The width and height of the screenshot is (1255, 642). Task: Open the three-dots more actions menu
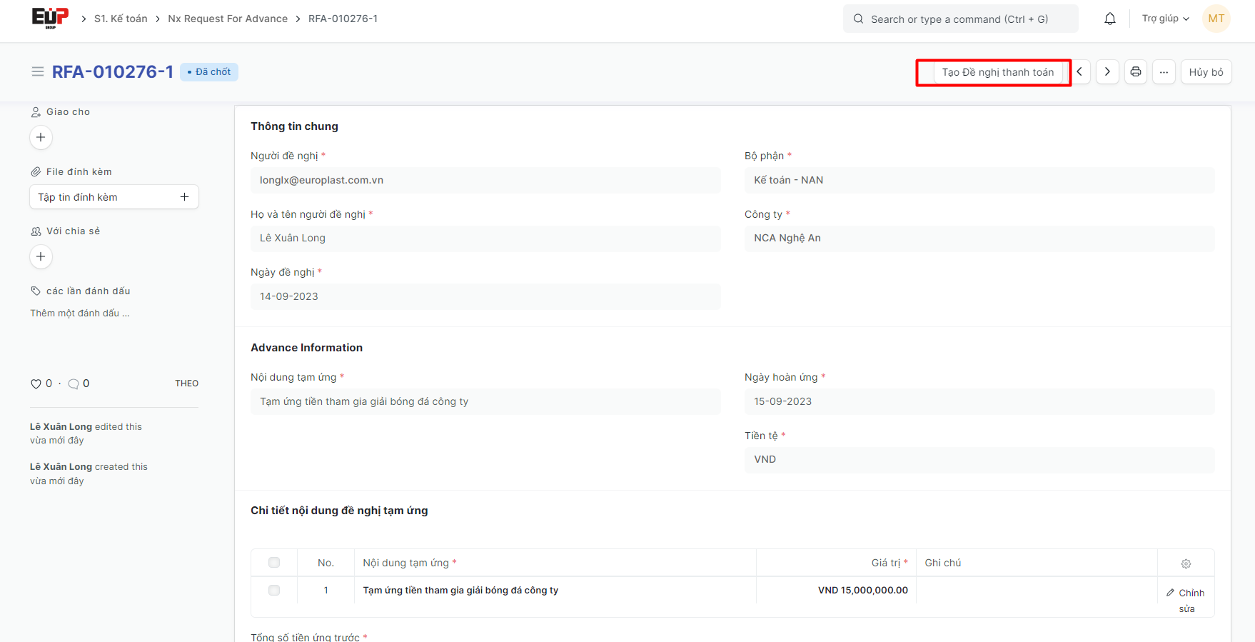click(1164, 72)
